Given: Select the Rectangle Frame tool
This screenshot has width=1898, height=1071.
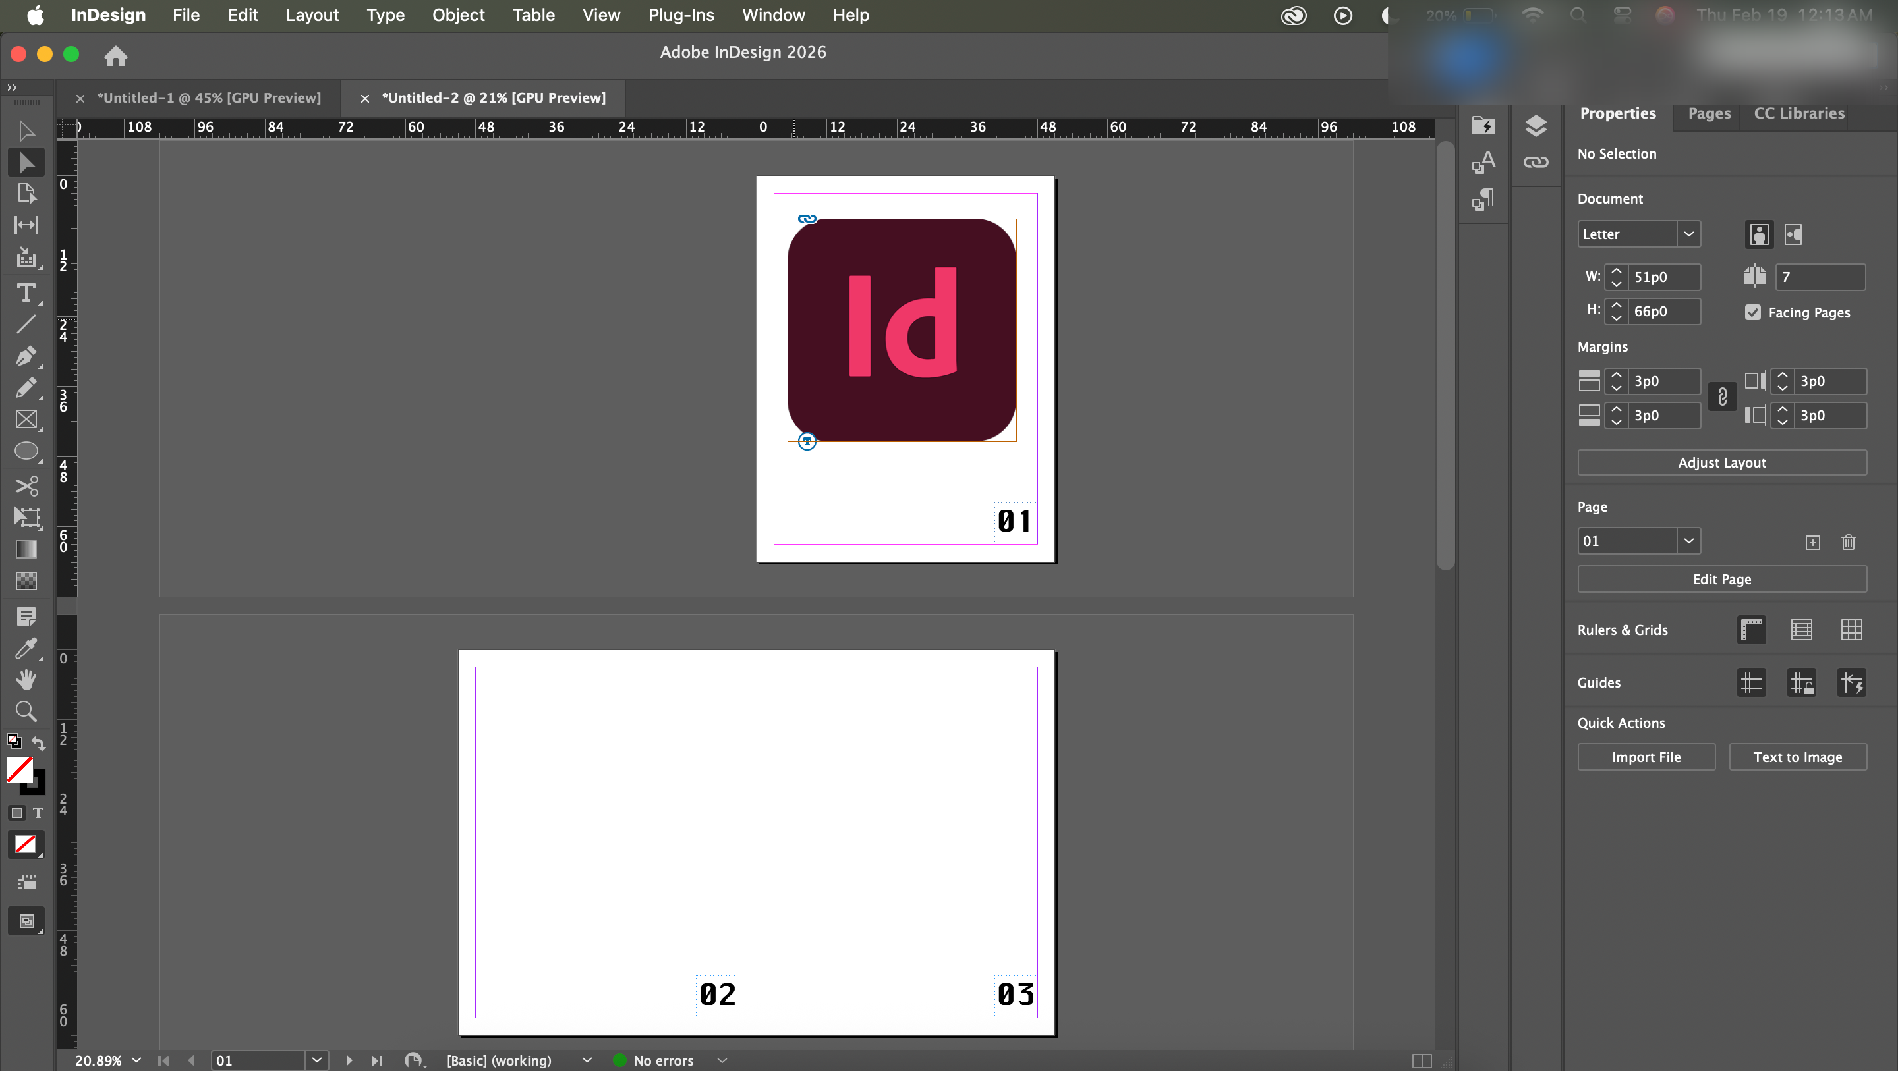Looking at the screenshot, I should point(26,420).
